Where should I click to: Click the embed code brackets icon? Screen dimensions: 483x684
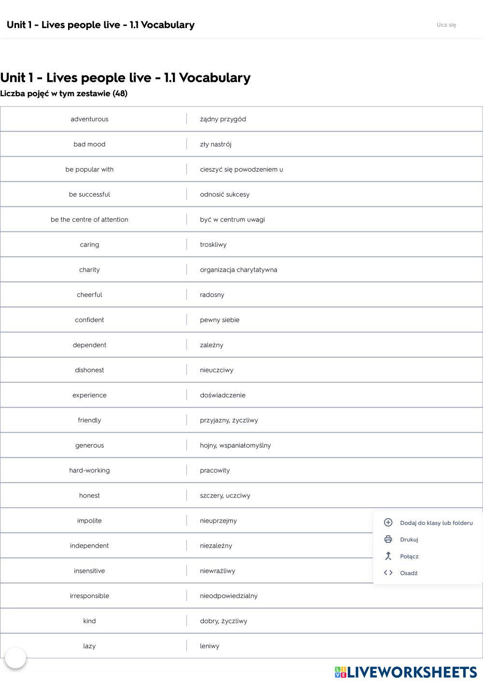click(x=388, y=573)
